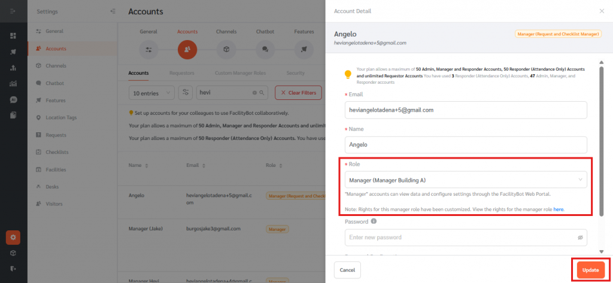Click the Cancel button
This screenshot has height=283, width=613.
point(347,270)
